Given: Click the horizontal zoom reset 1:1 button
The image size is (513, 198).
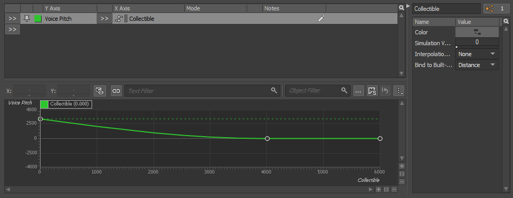Looking at the screenshot, I should click(x=387, y=189).
